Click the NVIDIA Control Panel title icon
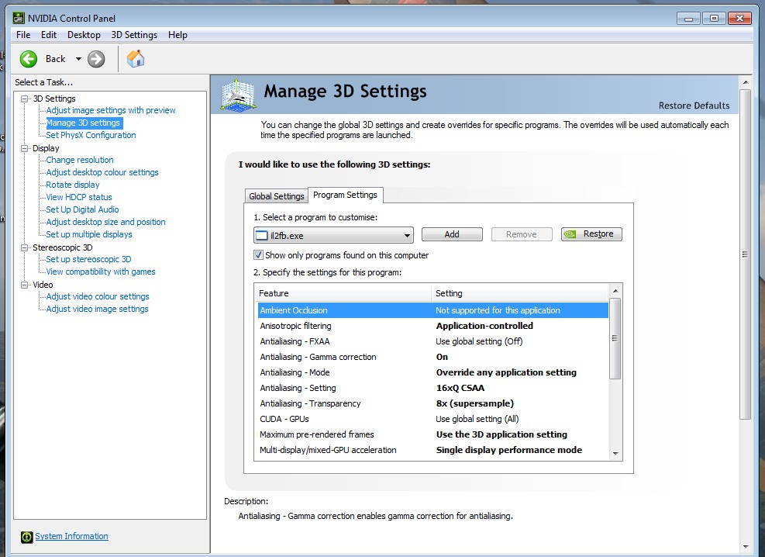The image size is (765, 557). (20, 19)
